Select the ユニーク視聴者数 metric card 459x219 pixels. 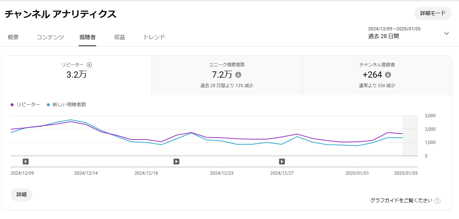(x=227, y=75)
